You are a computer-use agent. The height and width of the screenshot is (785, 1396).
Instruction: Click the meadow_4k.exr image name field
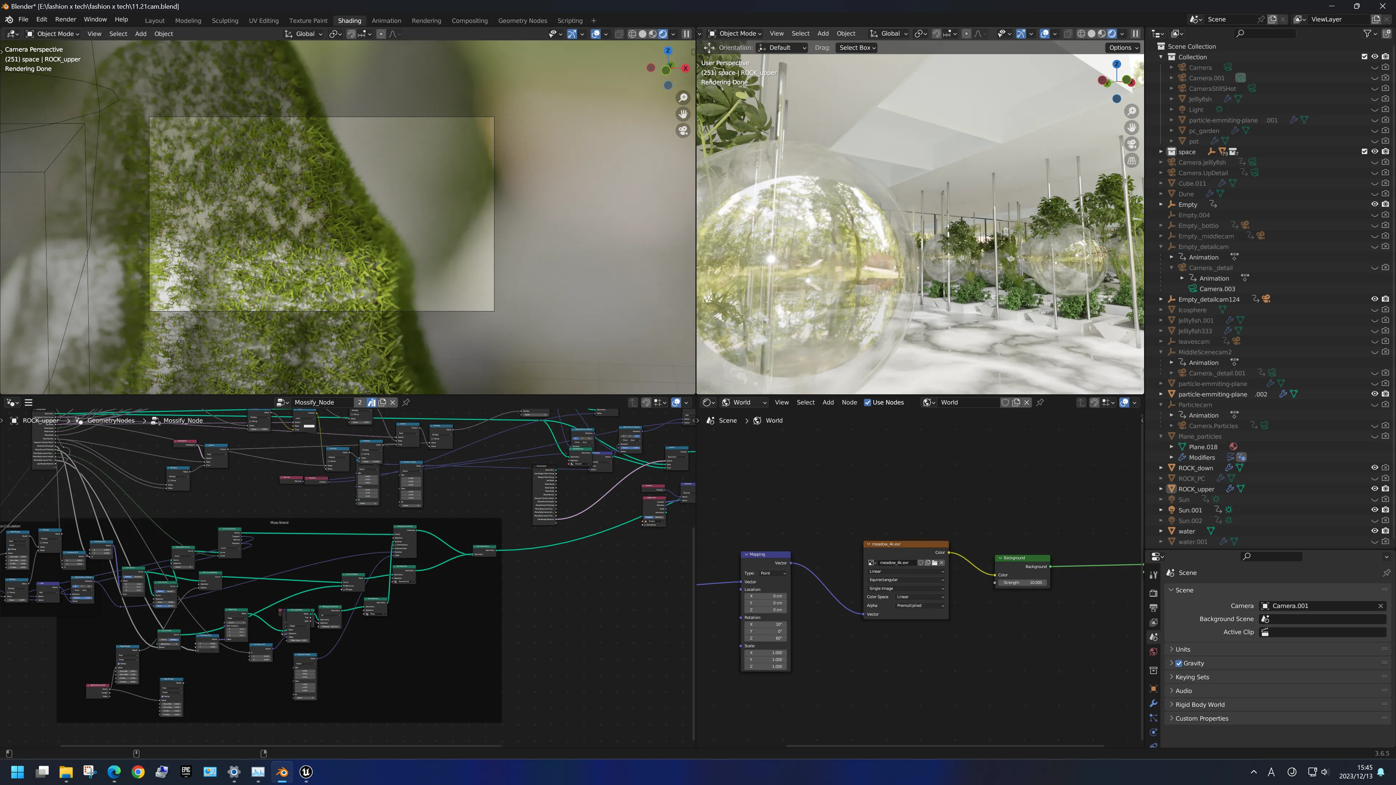pyautogui.click(x=897, y=562)
